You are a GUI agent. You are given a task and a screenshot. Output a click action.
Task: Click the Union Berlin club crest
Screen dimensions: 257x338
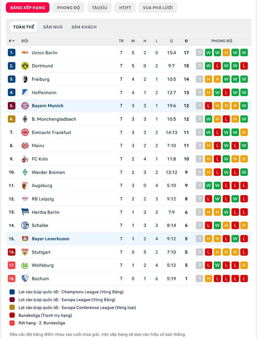click(25, 53)
